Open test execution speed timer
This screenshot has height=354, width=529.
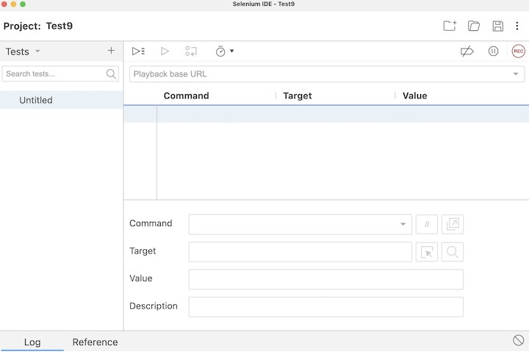[223, 51]
